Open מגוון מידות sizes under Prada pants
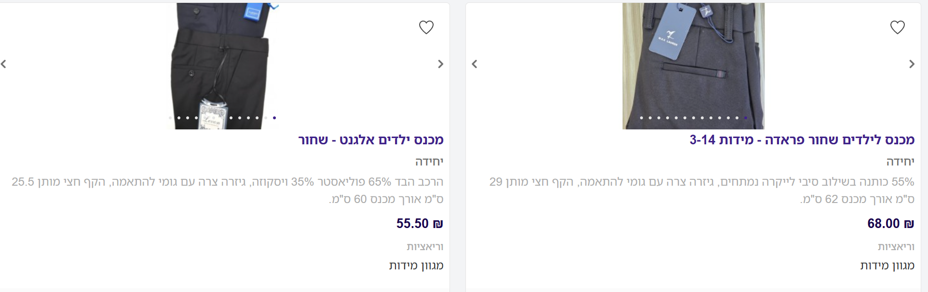Screen dimensions: 928x292 tap(887, 266)
